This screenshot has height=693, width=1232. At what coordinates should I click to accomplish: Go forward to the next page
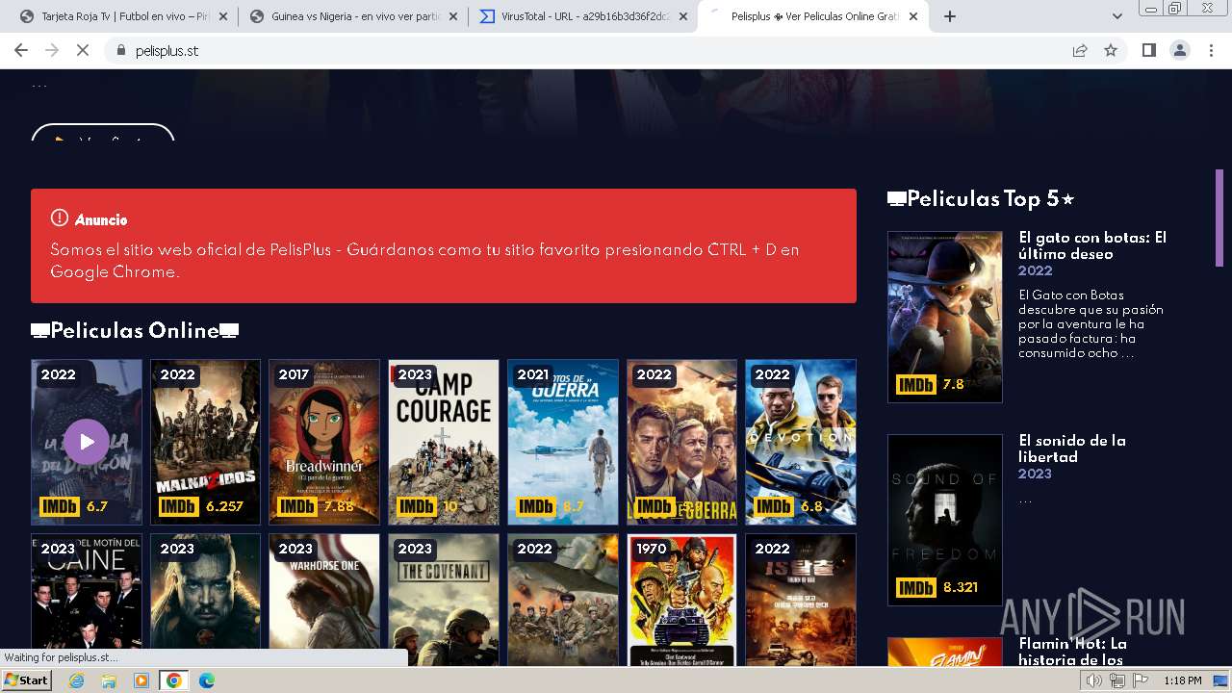point(52,51)
